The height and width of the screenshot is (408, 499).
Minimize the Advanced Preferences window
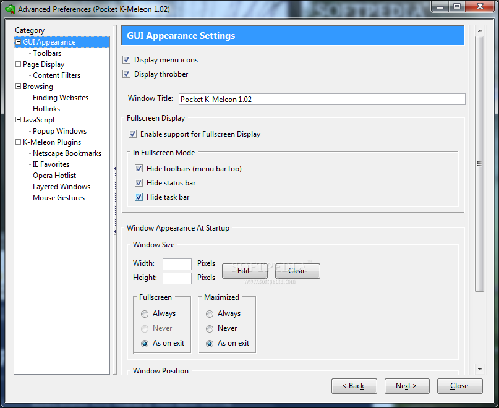[x=440, y=7]
